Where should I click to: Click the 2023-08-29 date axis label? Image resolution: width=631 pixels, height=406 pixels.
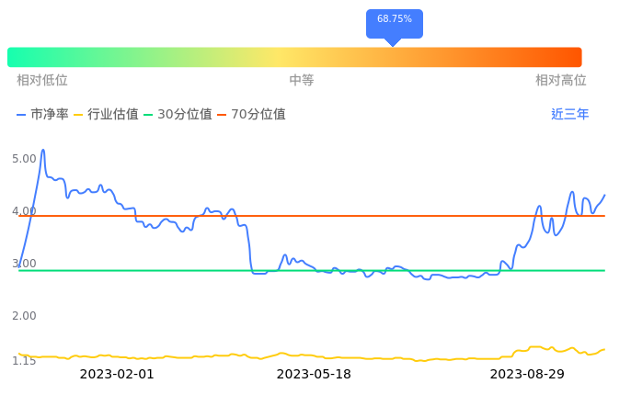pyautogui.click(x=526, y=374)
